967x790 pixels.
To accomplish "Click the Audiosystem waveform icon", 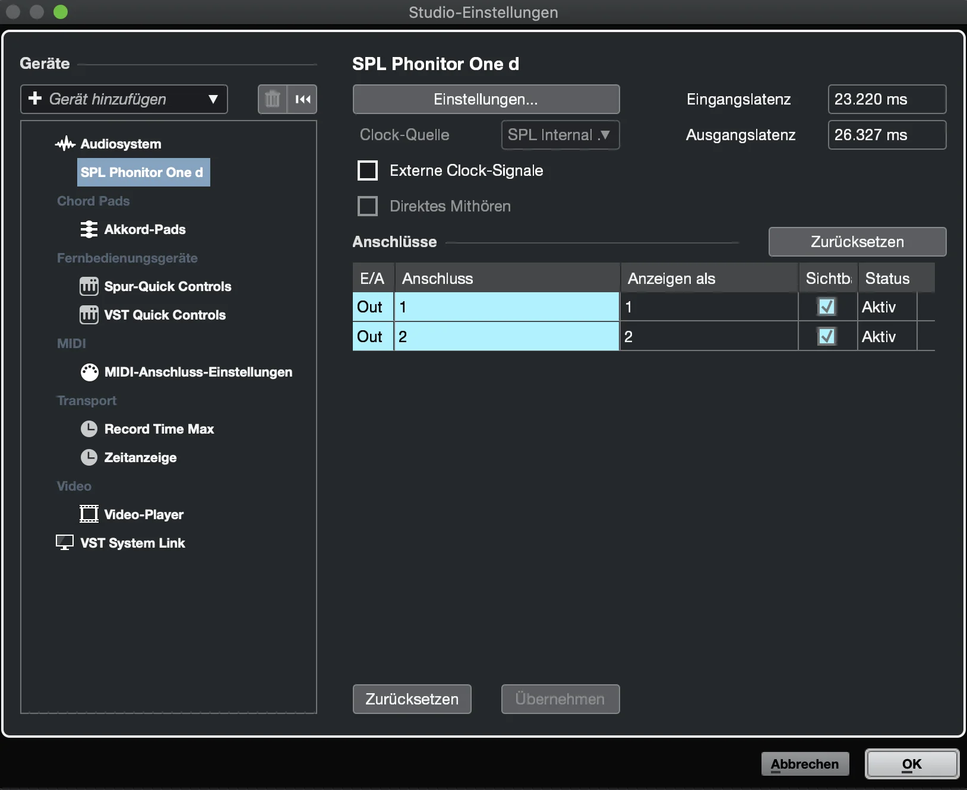I will coord(65,144).
